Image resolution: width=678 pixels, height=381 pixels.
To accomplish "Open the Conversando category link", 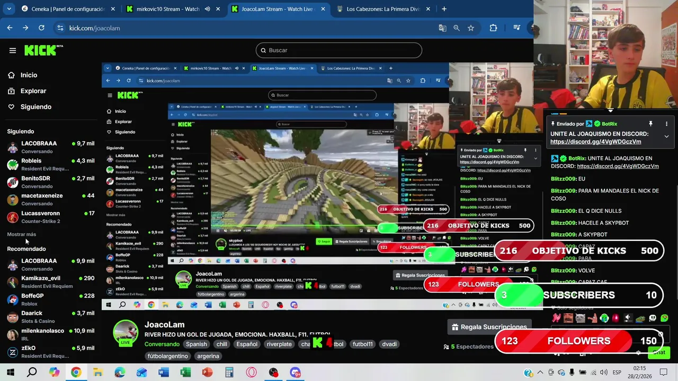I will (x=162, y=344).
